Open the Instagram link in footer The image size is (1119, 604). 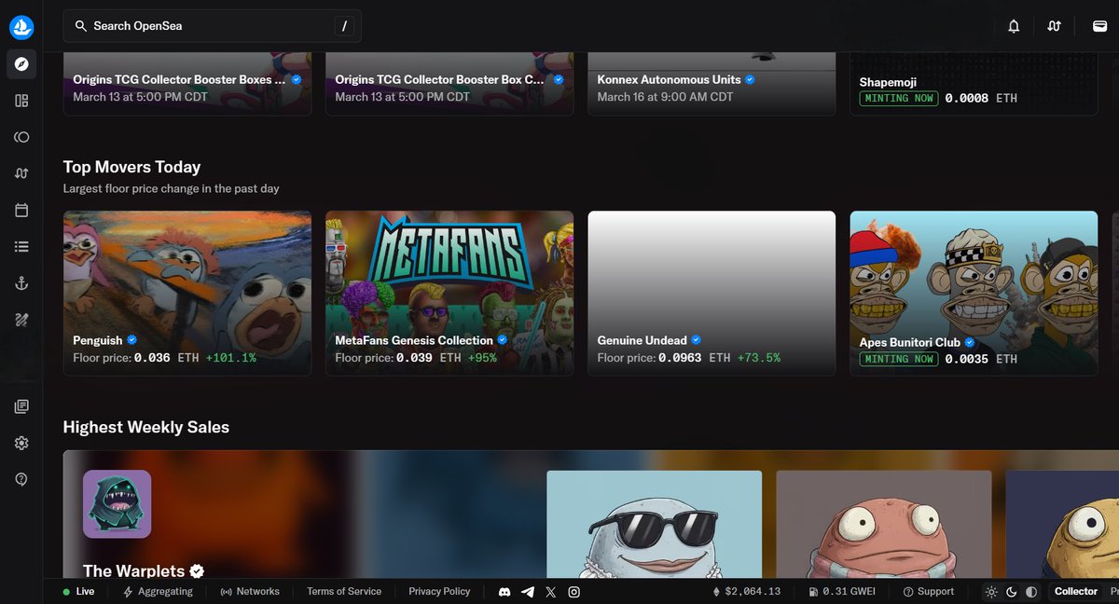pyautogui.click(x=574, y=592)
